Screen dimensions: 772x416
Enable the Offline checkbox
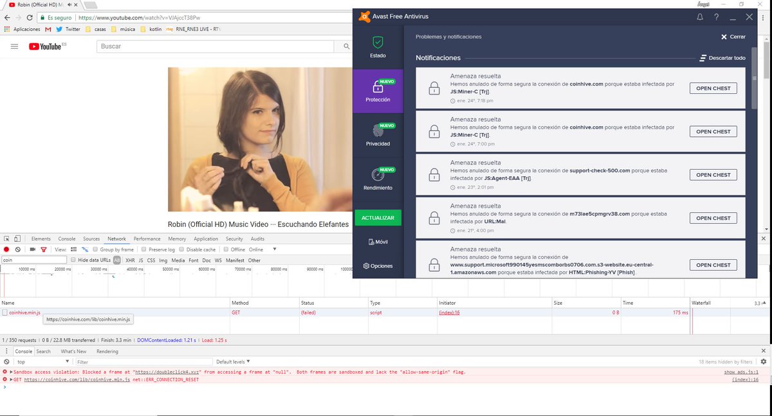click(x=226, y=249)
